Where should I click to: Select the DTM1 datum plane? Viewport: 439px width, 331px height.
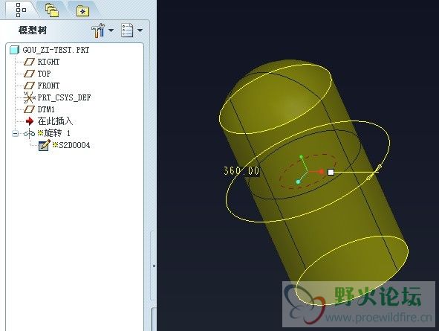pyautogui.click(x=39, y=109)
